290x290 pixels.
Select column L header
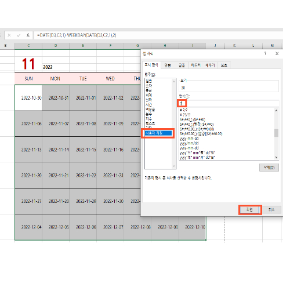coord(253,46)
